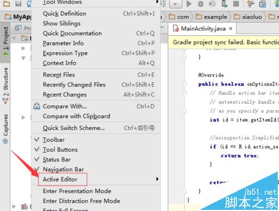Select Expression Type menu entry
The image size is (279, 211).
(x=96, y=53)
